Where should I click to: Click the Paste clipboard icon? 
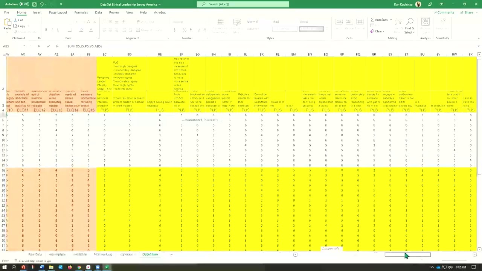pyautogui.click(x=7, y=22)
